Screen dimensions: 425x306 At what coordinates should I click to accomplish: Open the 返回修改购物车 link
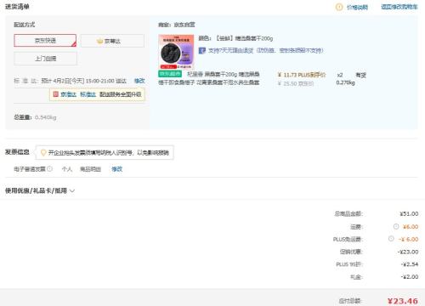[x=399, y=7]
